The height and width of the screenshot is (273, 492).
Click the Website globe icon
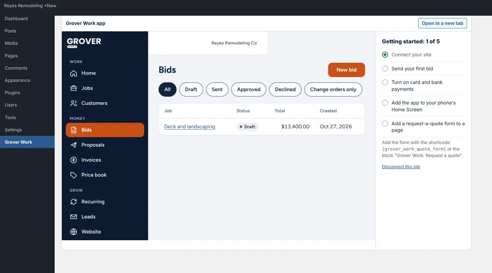(x=73, y=232)
